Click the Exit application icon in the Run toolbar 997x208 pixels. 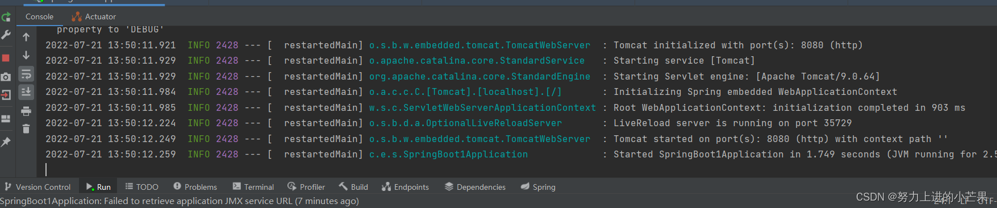click(x=6, y=95)
